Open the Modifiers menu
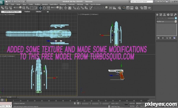178x108 pixels. tap(38, 4)
